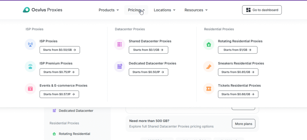The width and height of the screenshot is (307, 140).
Task: Click the More plans button
Action: point(243,124)
